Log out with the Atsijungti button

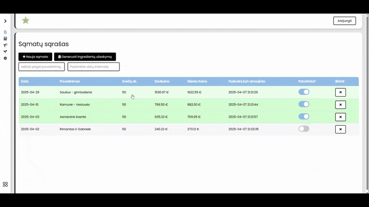(345, 21)
